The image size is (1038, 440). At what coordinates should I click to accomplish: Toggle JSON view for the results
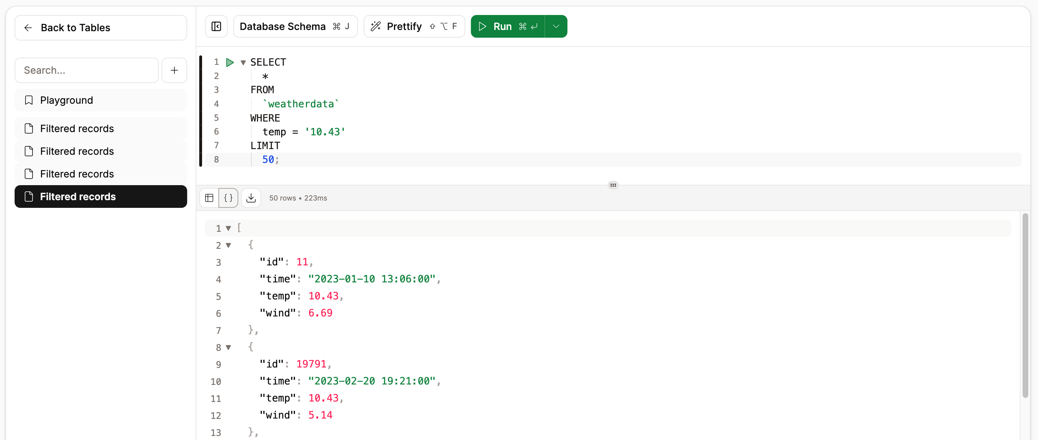[x=228, y=198]
